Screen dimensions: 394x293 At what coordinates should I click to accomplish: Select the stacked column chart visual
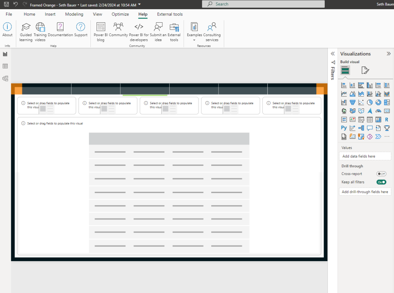(x=352, y=85)
